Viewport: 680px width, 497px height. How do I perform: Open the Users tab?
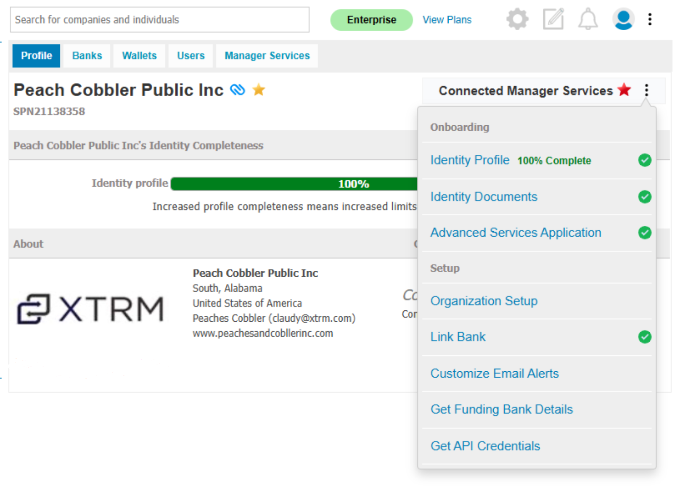[x=191, y=56]
